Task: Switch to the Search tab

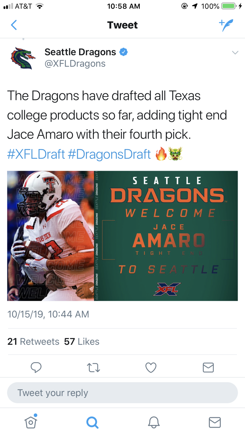Action: (92, 422)
